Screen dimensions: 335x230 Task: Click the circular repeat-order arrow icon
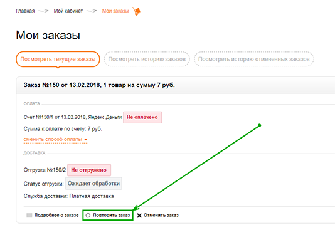(x=88, y=216)
